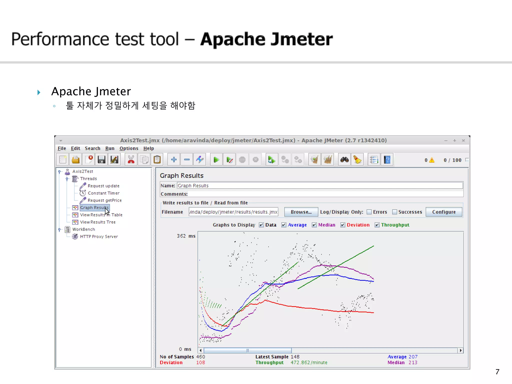Click the graph scrollbar right arrow
The image size is (512, 384).
[x=460, y=350]
